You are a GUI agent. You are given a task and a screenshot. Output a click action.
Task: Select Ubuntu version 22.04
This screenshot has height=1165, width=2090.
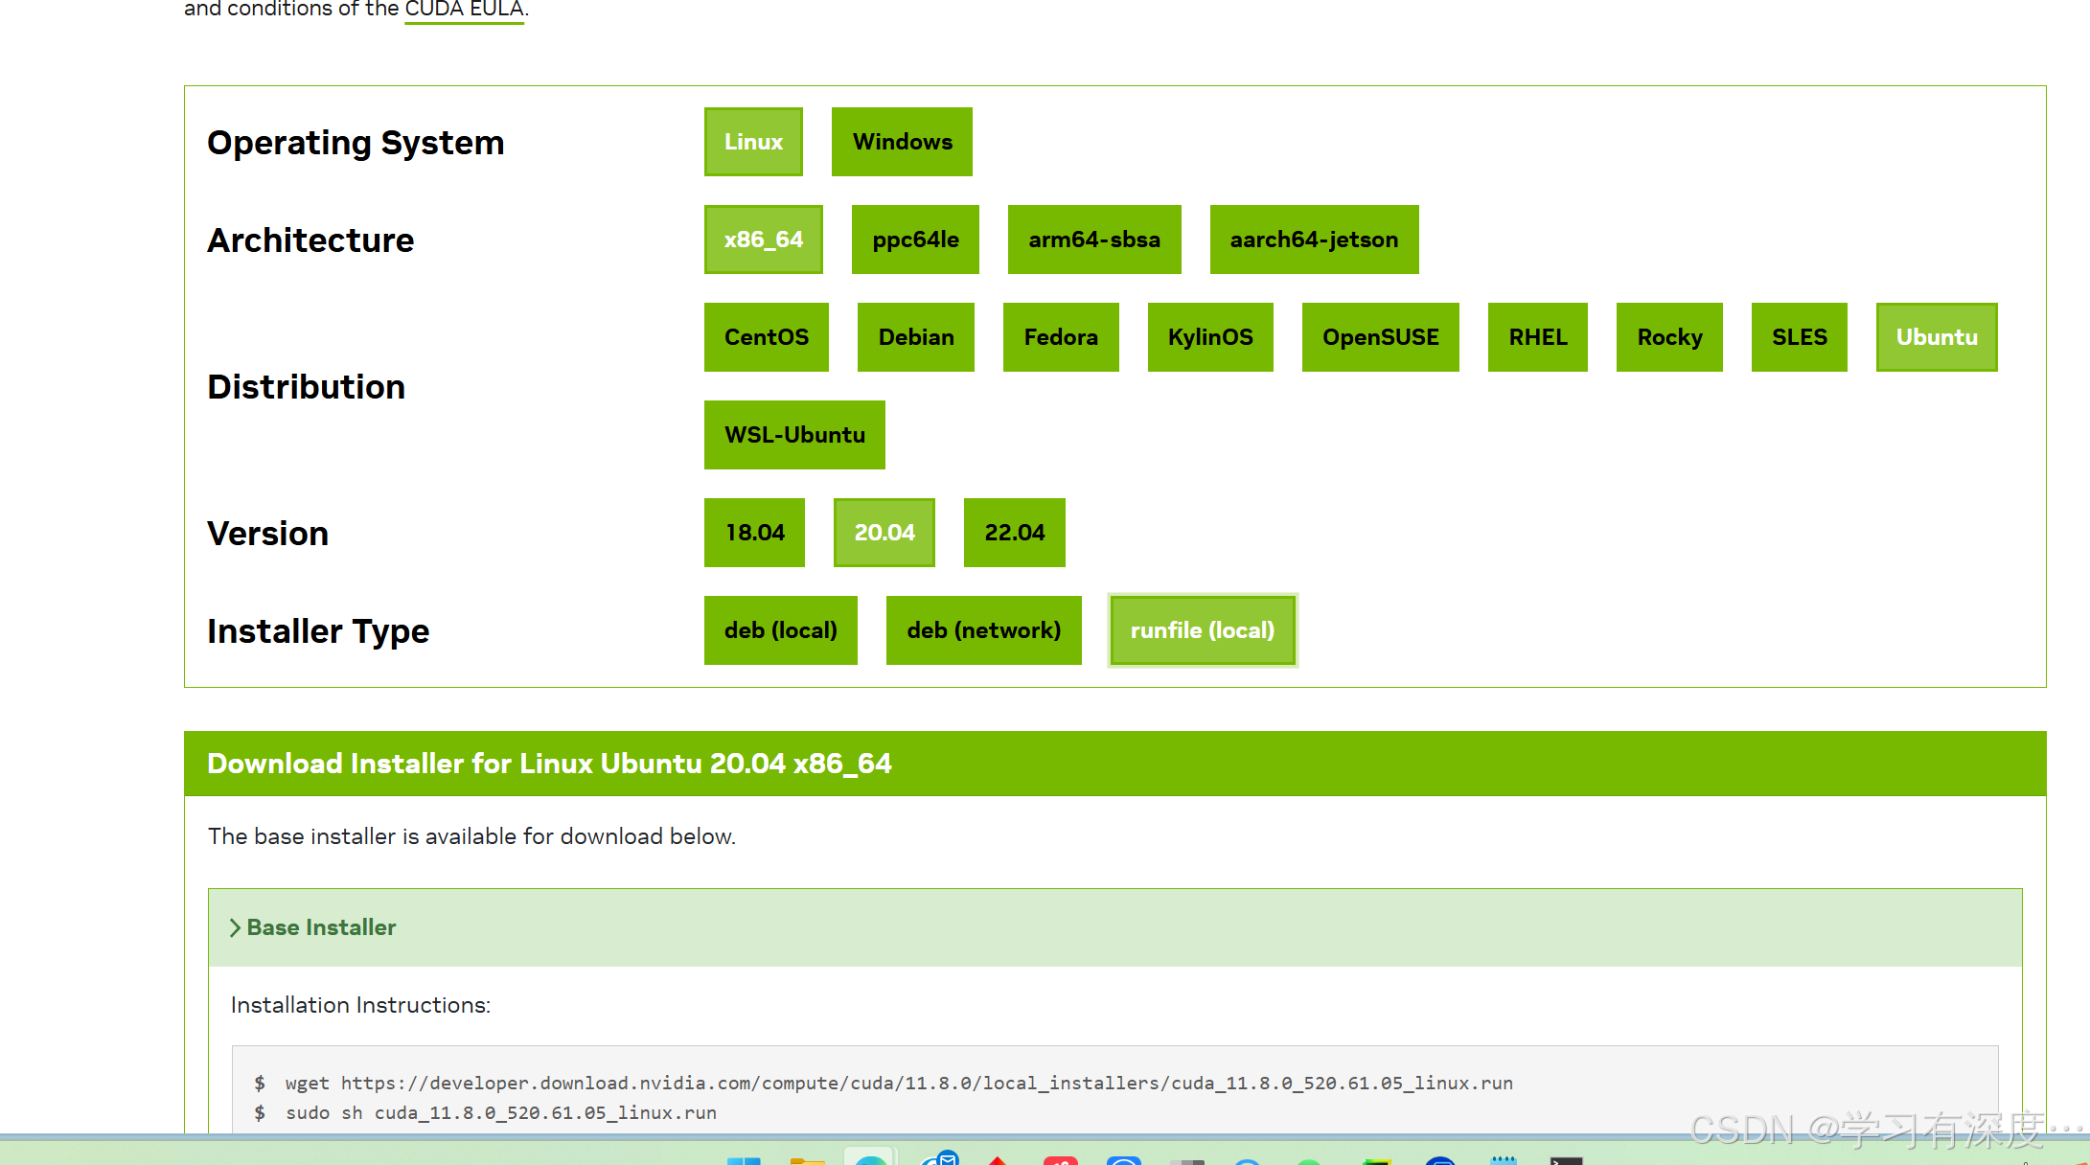[1014, 533]
